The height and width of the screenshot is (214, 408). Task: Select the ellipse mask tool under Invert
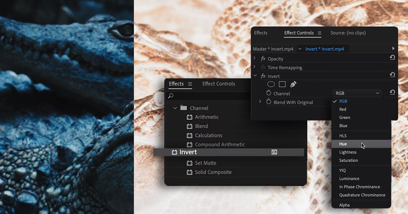(x=271, y=84)
